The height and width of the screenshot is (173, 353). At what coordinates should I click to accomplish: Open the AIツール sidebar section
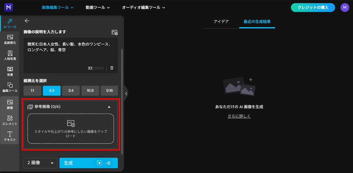(10, 24)
